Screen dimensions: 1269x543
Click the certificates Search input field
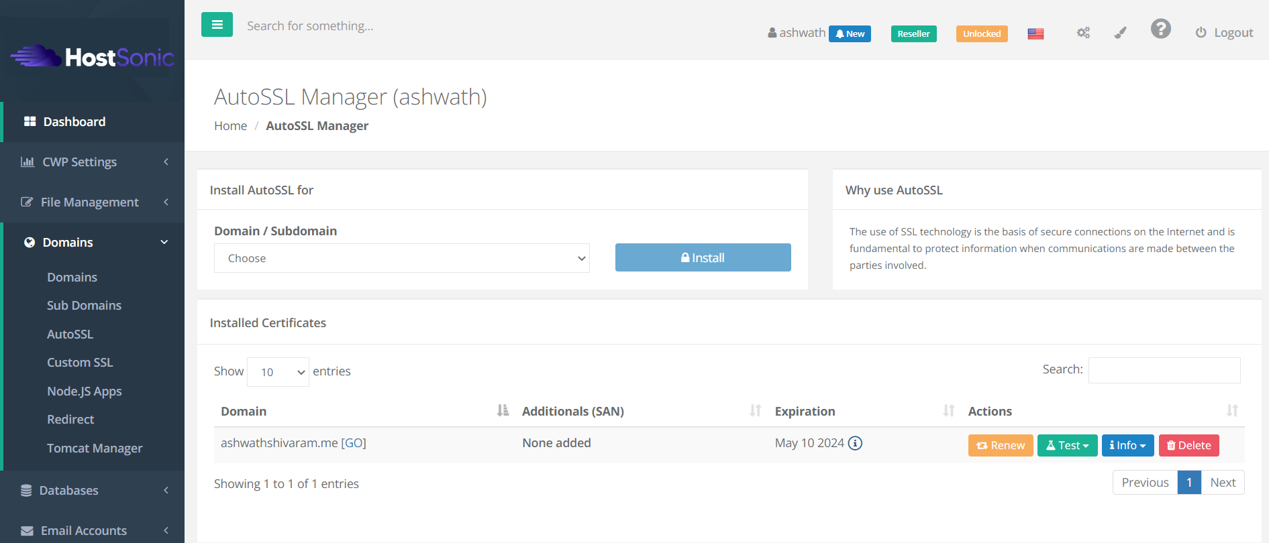1164,370
